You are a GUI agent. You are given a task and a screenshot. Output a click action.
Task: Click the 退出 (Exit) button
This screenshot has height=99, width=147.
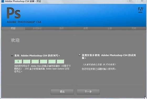pyautogui.click(x=62, y=92)
